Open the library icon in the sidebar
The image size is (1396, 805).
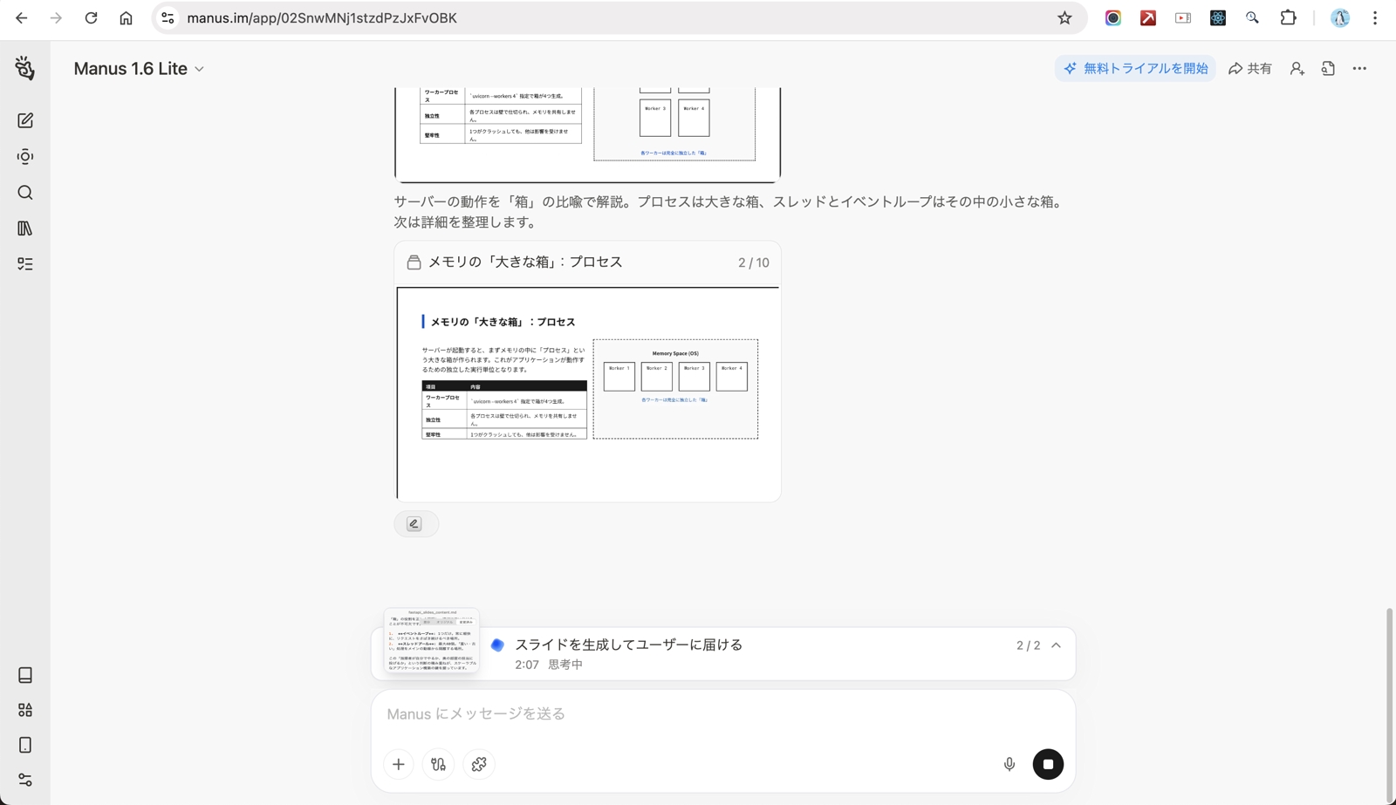pyautogui.click(x=24, y=228)
